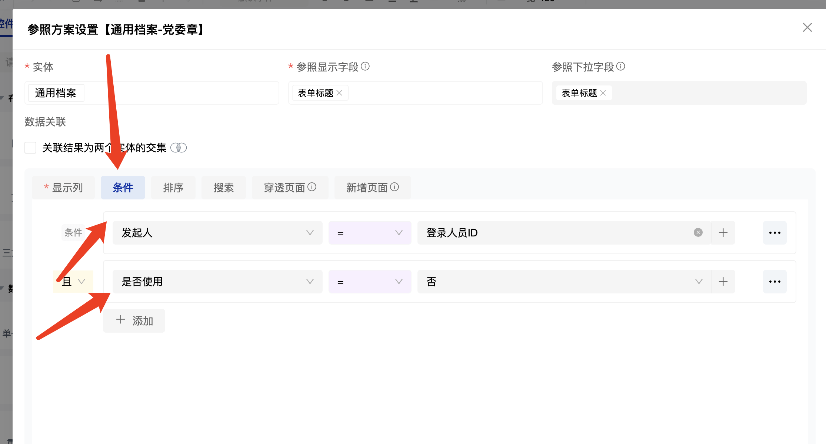The image size is (826, 444).
Task: Open more options for 发起人 row
Action: (775, 233)
